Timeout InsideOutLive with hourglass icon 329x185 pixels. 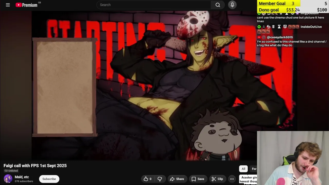point(279,27)
